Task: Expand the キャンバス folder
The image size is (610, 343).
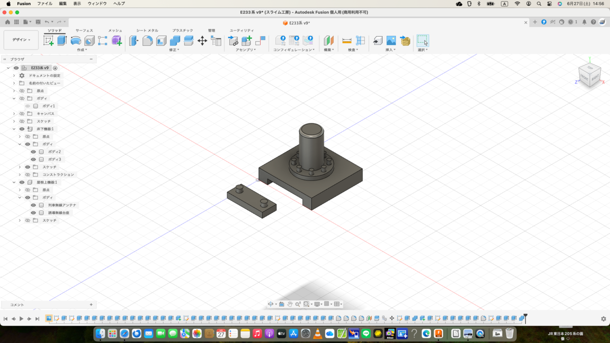Action: click(x=14, y=113)
